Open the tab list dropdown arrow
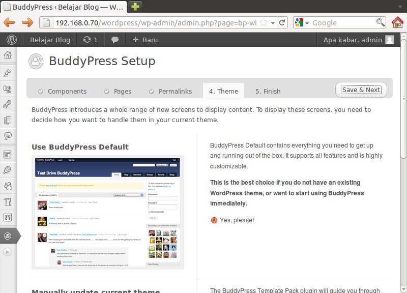Screen dimensions: 407x293 tap(400, 7)
